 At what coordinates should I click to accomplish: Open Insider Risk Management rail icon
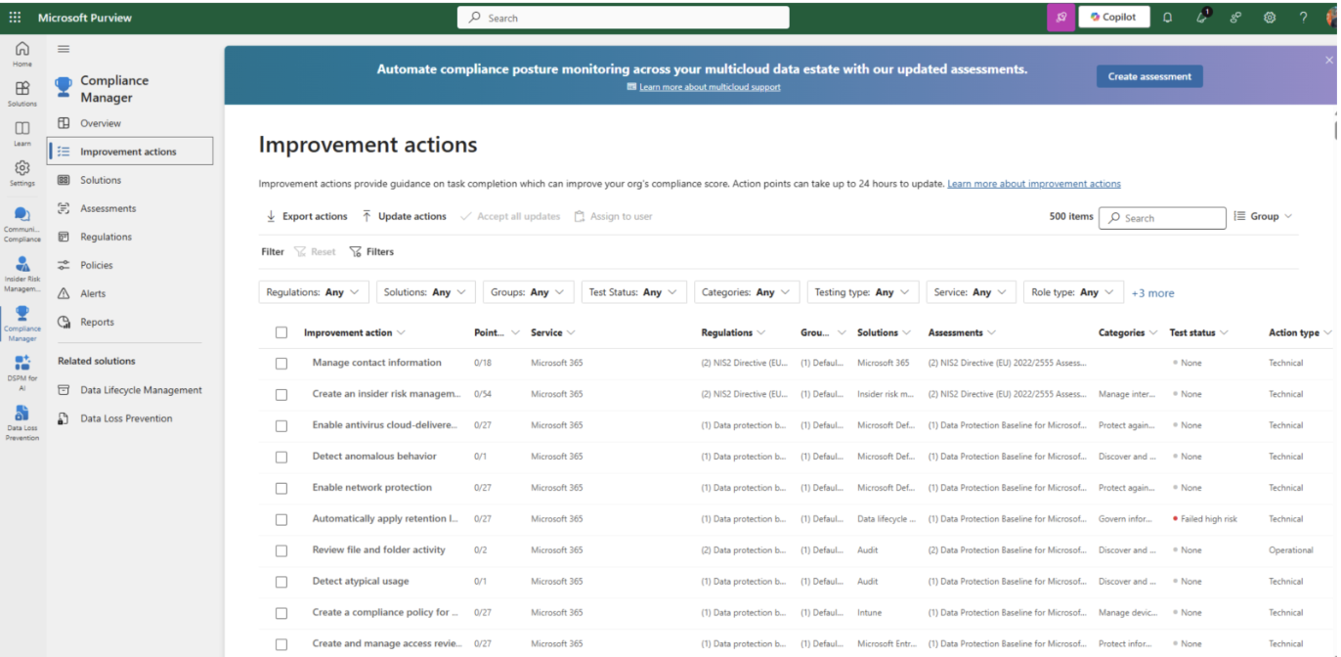22,275
